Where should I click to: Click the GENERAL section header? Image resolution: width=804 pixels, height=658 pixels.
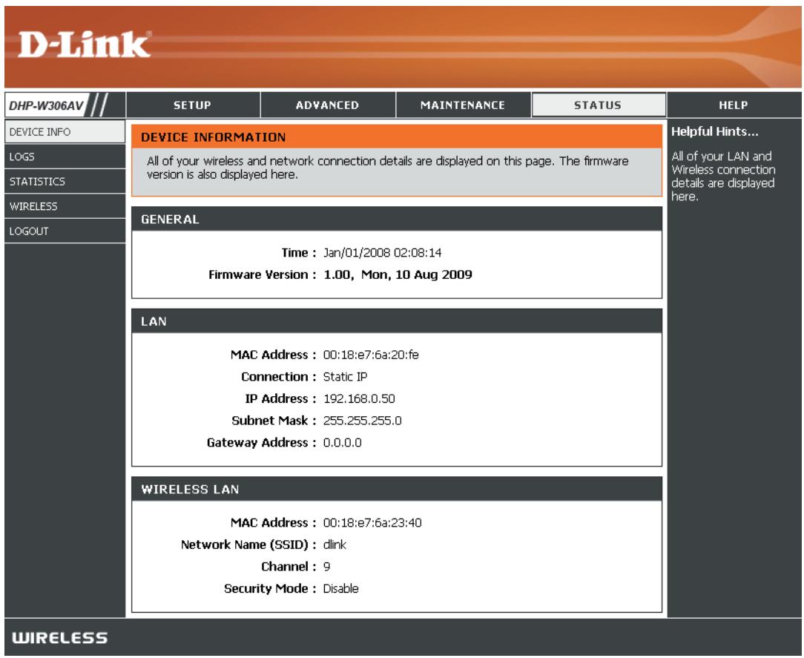(x=396, y=219)
